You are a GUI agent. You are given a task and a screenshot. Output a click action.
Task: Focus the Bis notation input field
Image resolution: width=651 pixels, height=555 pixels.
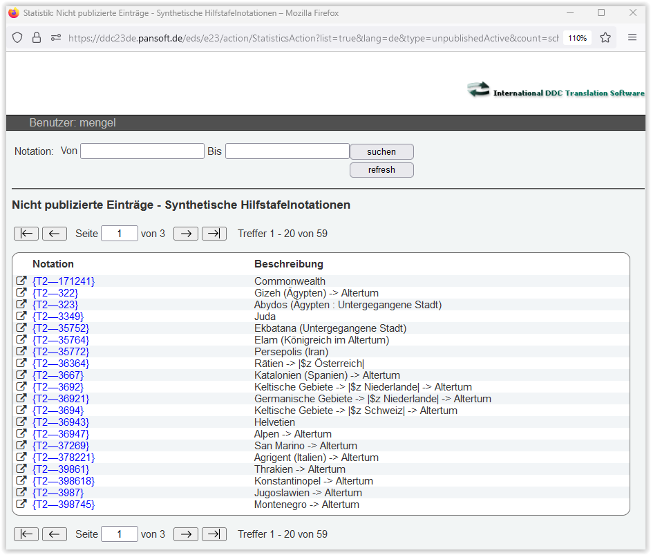pos(287,151)
